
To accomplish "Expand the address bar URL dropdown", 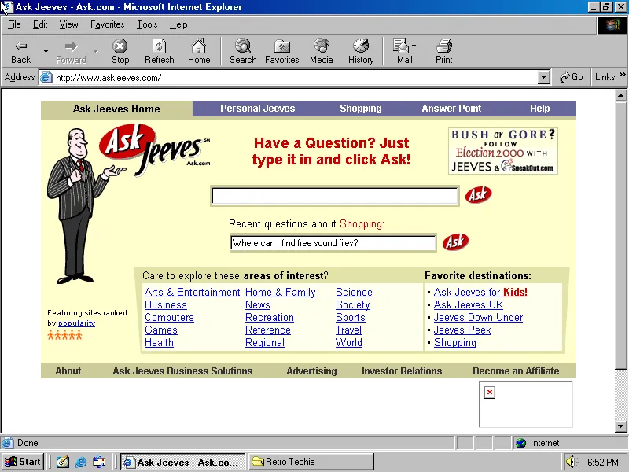I will click(x=543, y=77).
